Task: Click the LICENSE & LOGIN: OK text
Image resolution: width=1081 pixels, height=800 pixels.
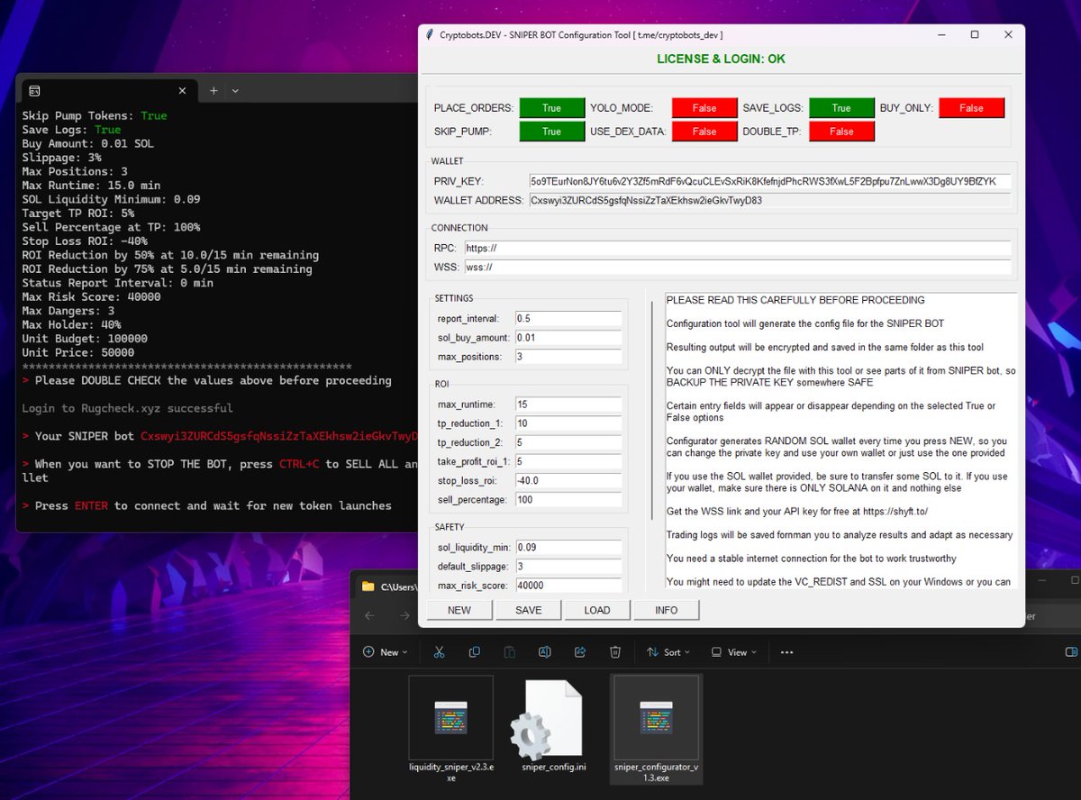Action: [721, 59]
